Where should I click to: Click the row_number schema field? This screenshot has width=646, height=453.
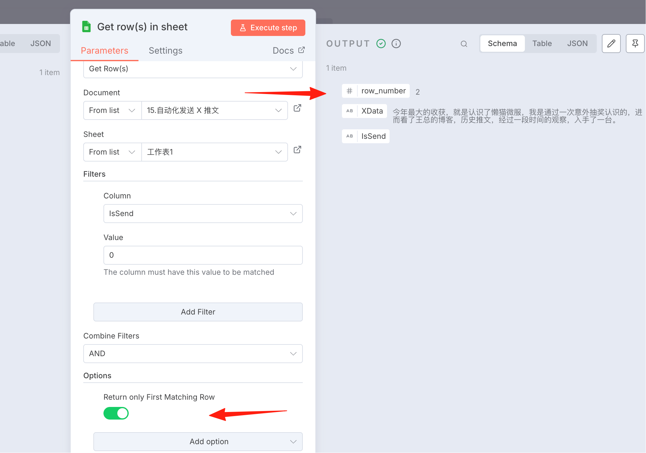click(376, 91)
